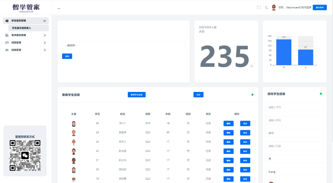Toggle dark mode with the moon icon
Screen dimensions: 333x183
point(266,7)
